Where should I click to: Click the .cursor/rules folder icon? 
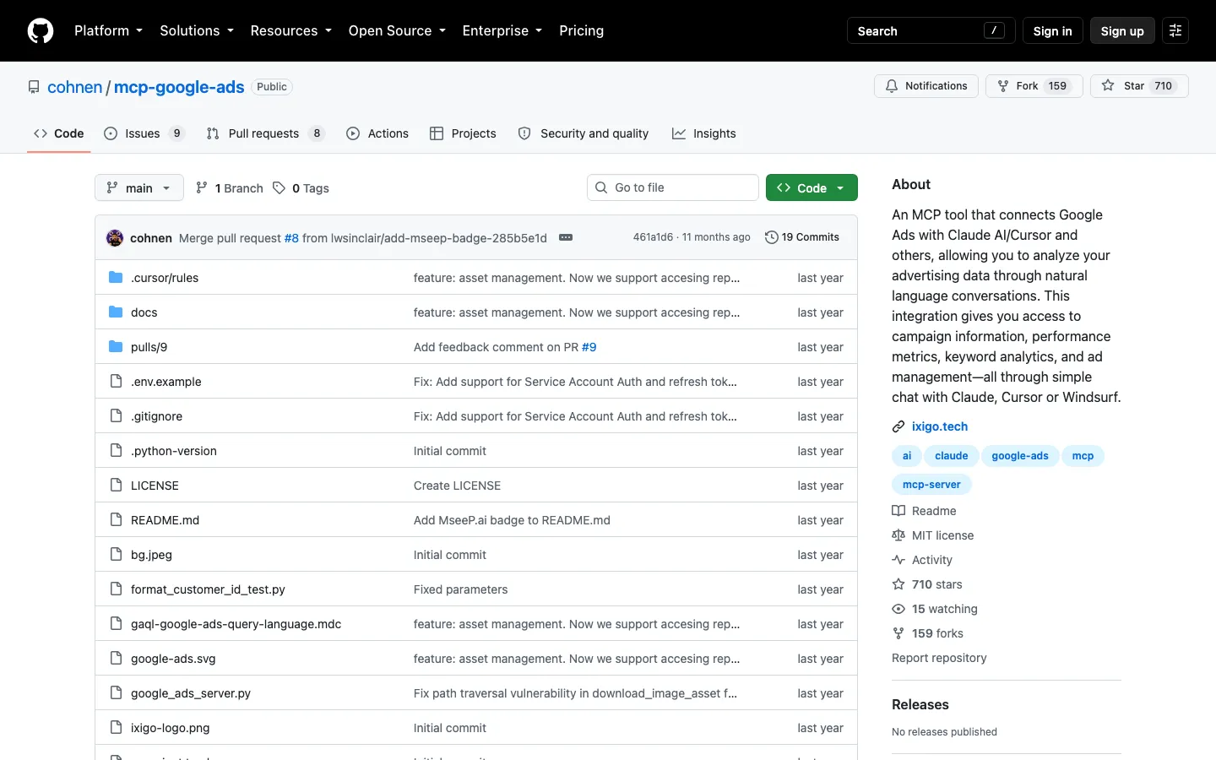point(116,278)
